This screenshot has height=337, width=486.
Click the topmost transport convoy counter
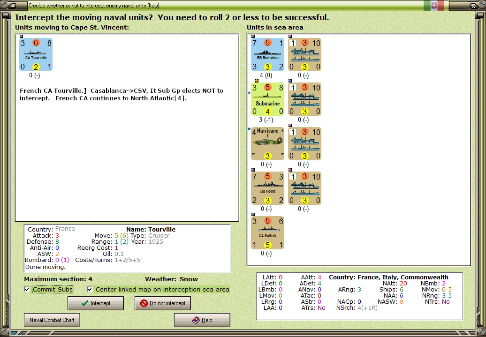pos(304,55)
